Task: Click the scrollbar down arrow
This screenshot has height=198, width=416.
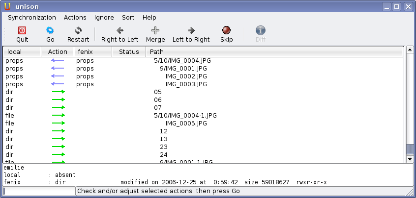Action: [x=410, y=159]
